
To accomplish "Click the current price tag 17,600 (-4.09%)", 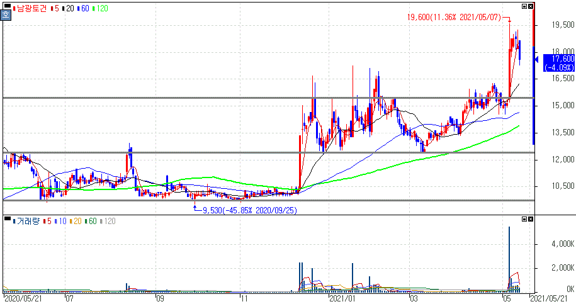I will pos(560,63).
